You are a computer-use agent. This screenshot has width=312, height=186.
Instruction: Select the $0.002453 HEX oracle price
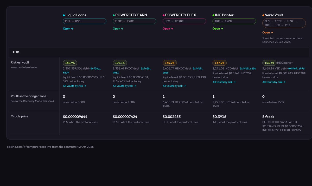click(171, 117)
